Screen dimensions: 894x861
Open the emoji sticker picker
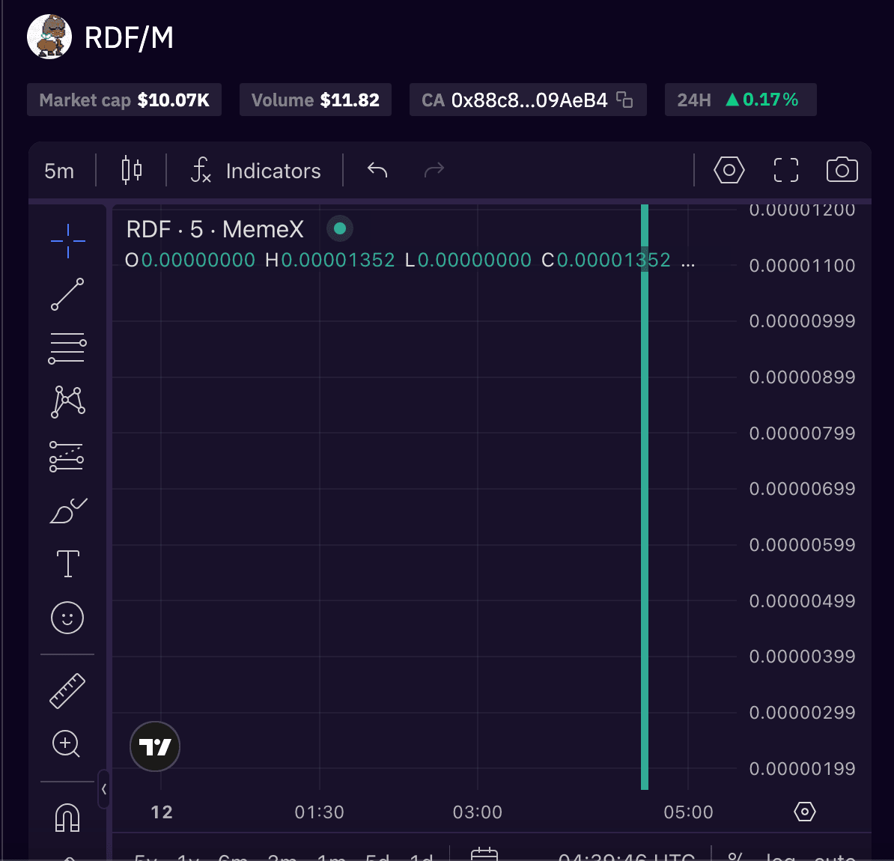coord(67,618)
